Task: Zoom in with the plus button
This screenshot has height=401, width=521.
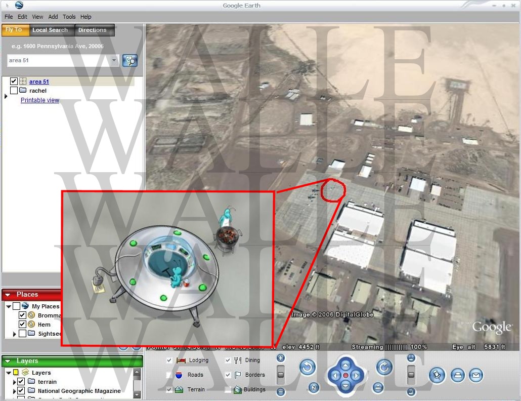Action: [281, 358]
